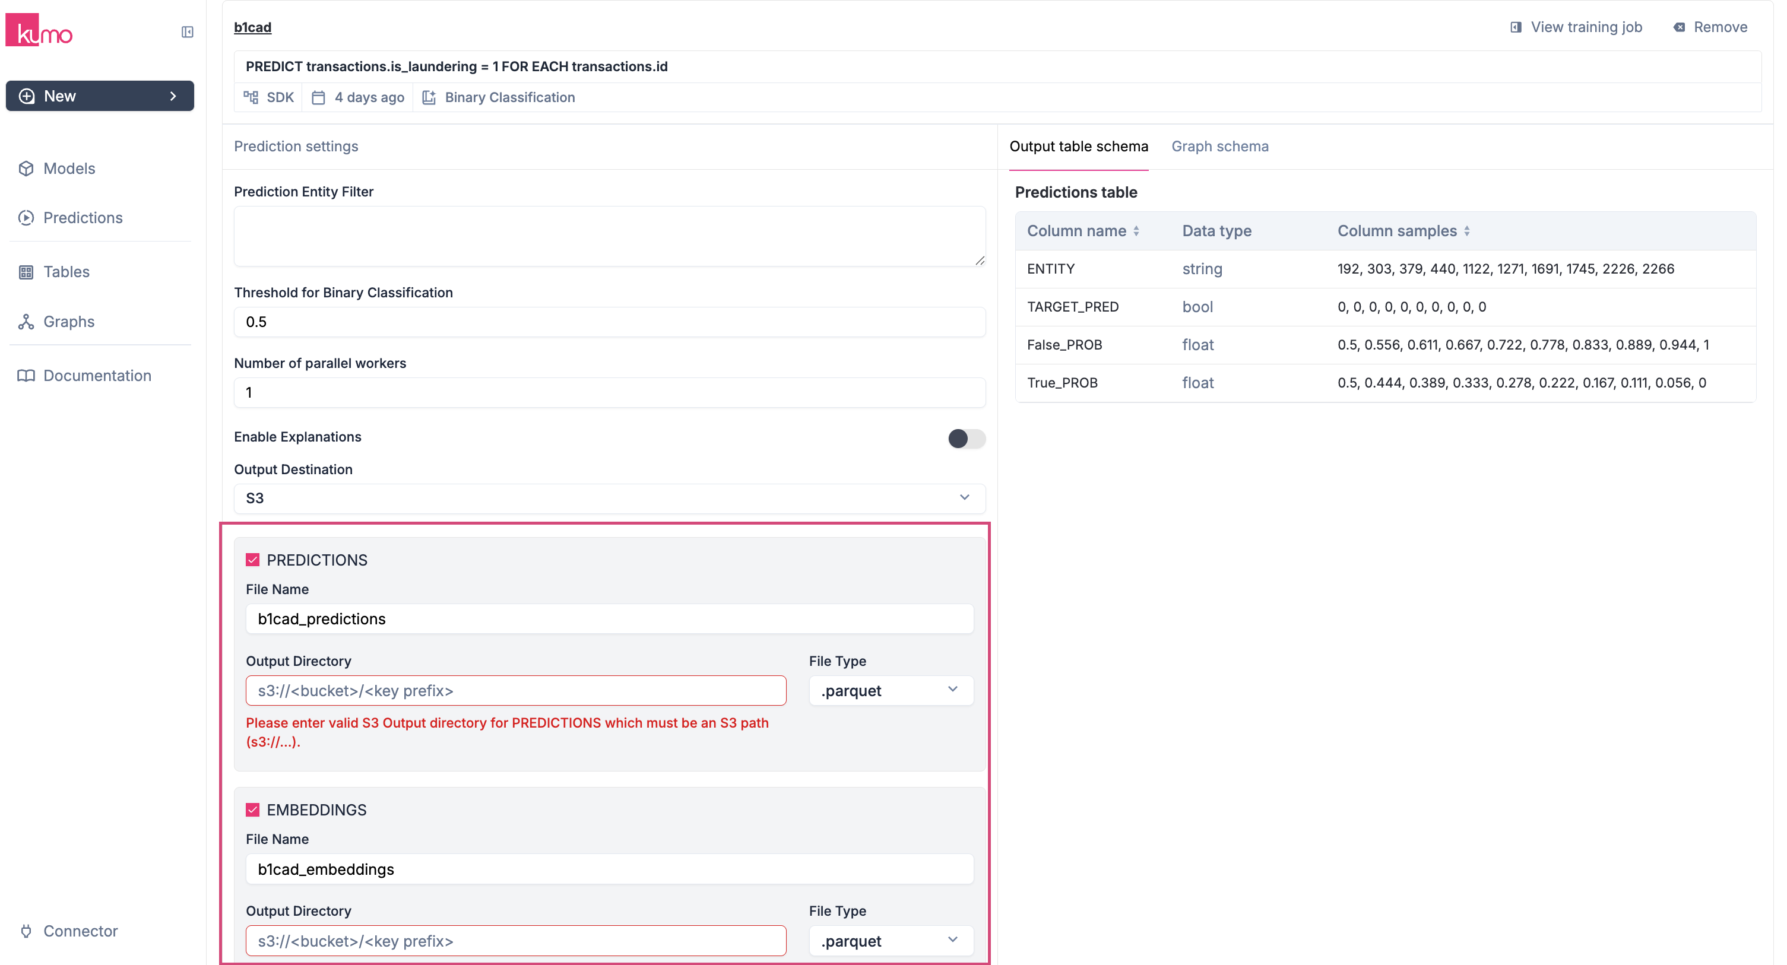Uncheck the PREDICTIONS checkbox
The image size is (1787, 965).
tap(252, 560)
